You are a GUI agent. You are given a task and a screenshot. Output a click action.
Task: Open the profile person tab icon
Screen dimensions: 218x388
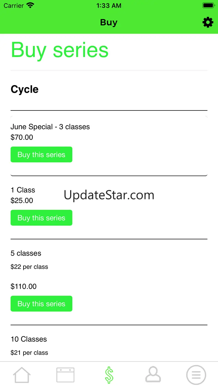click(x=153, y=375)
